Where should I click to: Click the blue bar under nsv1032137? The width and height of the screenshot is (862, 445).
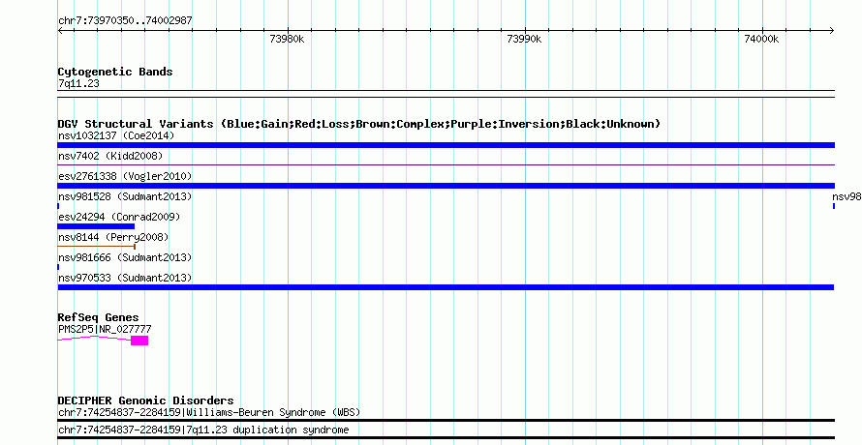pyautogui.click(x=446, y=145)
